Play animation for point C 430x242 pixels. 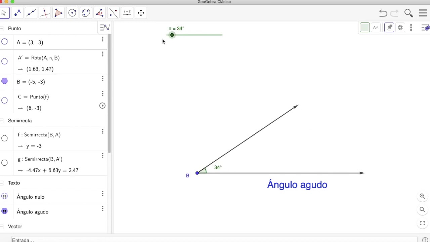tap(102, 106)
